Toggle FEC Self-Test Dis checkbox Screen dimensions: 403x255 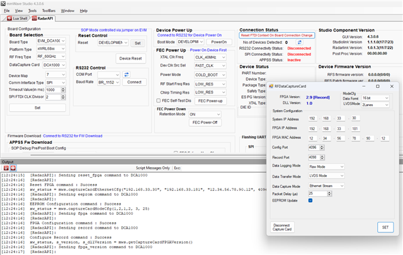point(158,100)
